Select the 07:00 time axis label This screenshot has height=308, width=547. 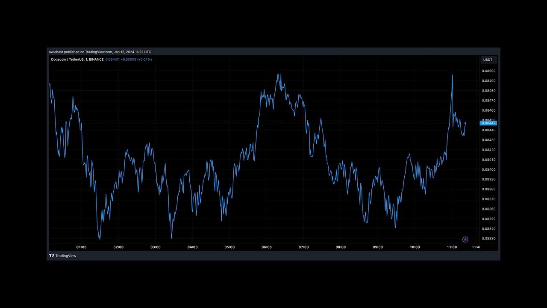303,247
